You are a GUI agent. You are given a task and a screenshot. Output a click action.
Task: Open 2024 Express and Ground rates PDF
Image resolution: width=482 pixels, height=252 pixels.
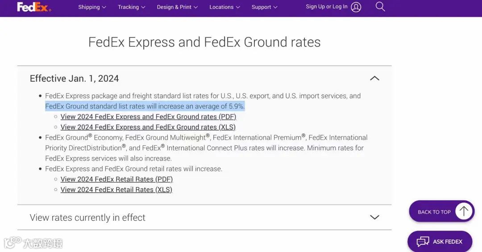coord(148,117)
